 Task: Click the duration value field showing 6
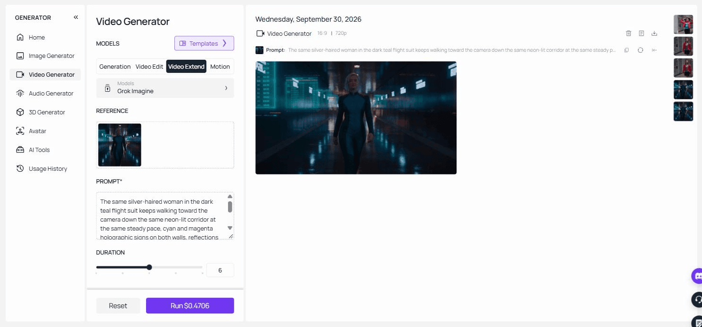pyautogui.click(x=220, y=270)
